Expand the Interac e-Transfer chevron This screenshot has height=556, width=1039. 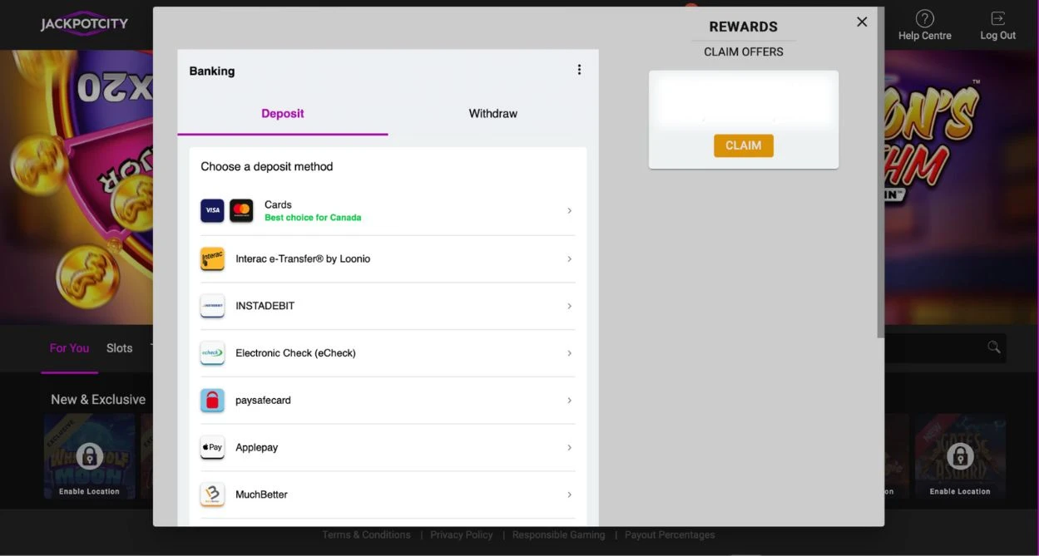pyautogui.click(x=569, y=259)
